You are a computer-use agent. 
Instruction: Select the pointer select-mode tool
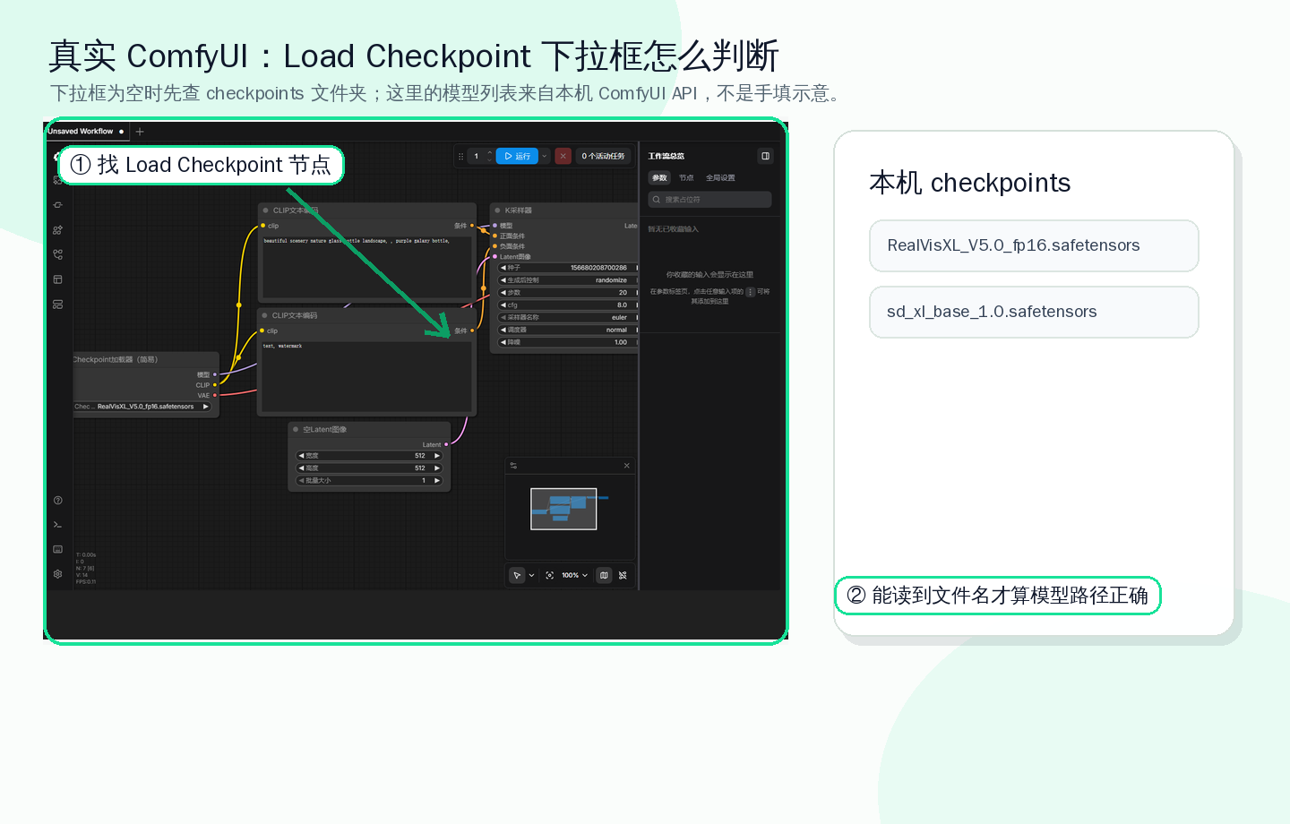tap(517, 575)
